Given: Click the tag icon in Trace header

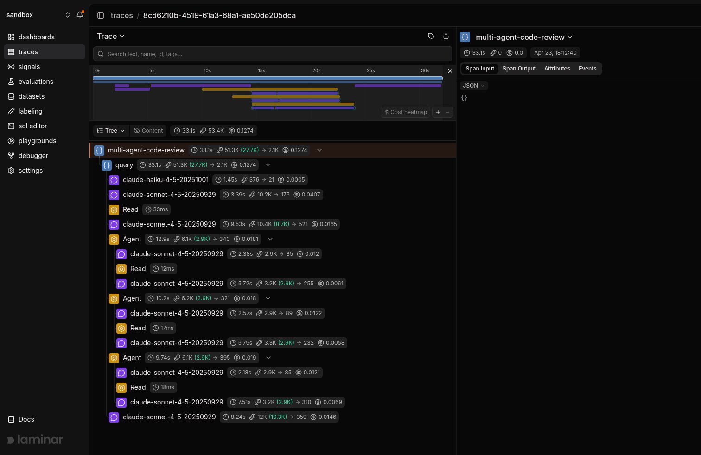Looking at the screenshot, I should coord(431,36).
